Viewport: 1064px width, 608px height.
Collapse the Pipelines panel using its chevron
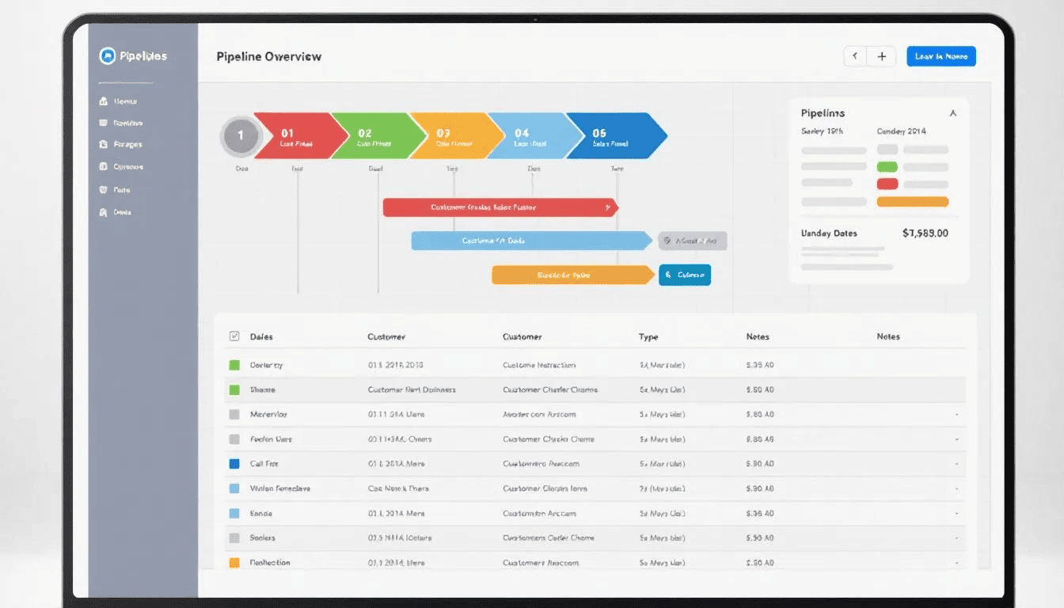(x=953, y=113)
